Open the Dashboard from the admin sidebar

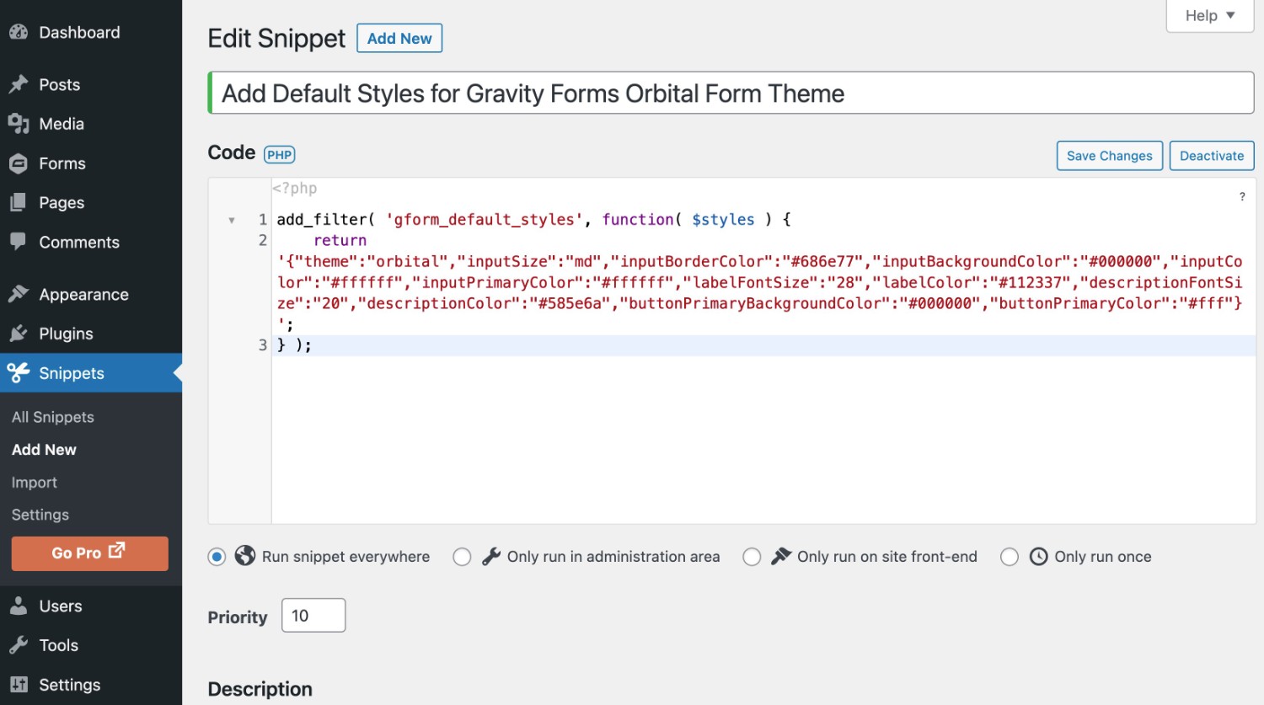tap(20, 32)
